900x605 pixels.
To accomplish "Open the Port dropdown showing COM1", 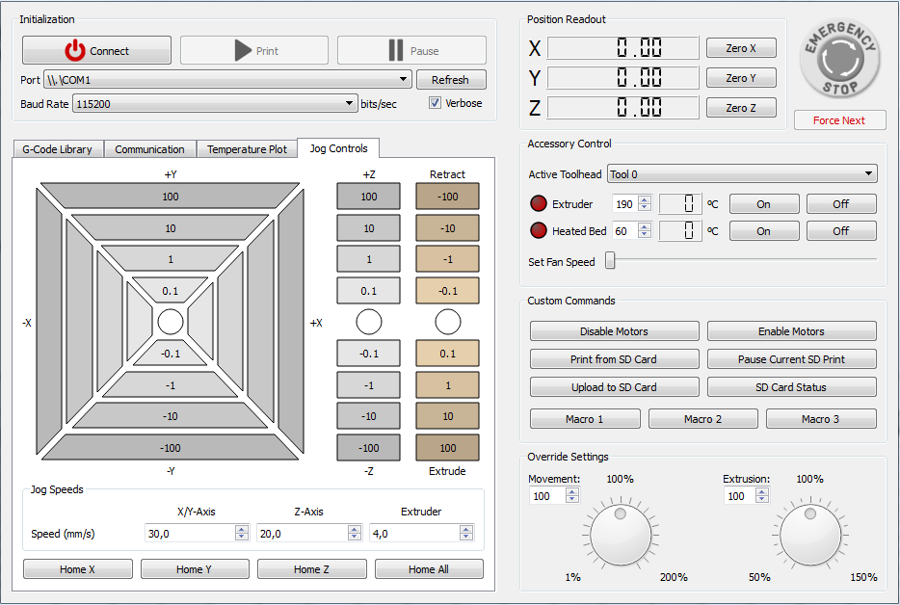I will (x=403, y=79).
